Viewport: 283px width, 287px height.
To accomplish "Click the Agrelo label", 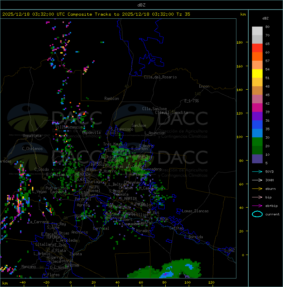I will pyautogui.click(x=83, y=205).
